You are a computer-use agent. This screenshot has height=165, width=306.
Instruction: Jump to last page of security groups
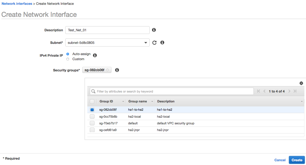295,91
